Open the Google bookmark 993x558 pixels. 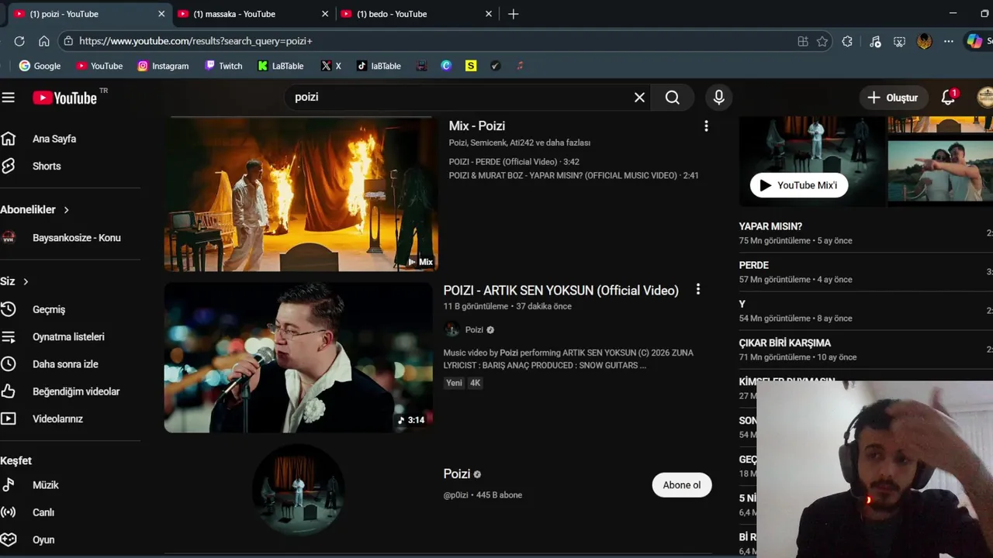coord(40,66)
